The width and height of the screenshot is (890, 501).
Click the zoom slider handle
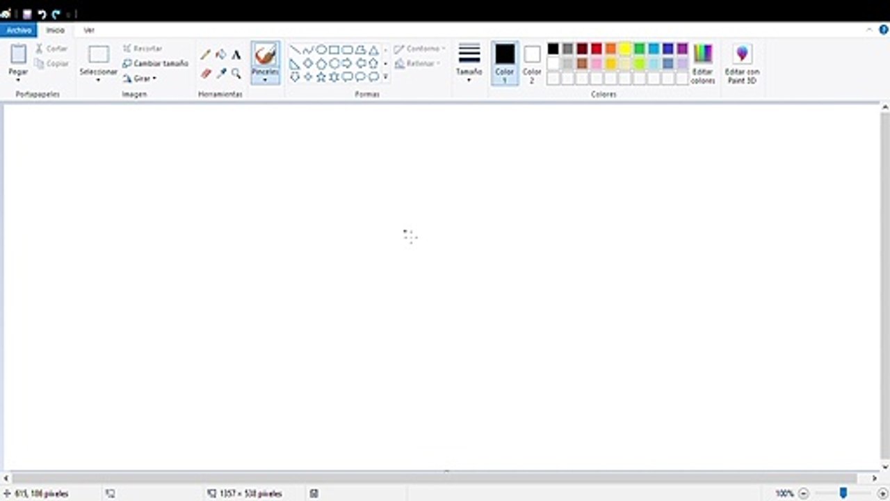(843, 493)
